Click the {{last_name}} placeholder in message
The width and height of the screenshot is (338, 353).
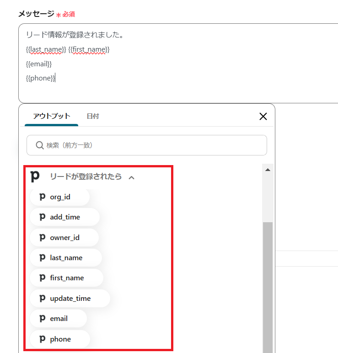(46, 49)
